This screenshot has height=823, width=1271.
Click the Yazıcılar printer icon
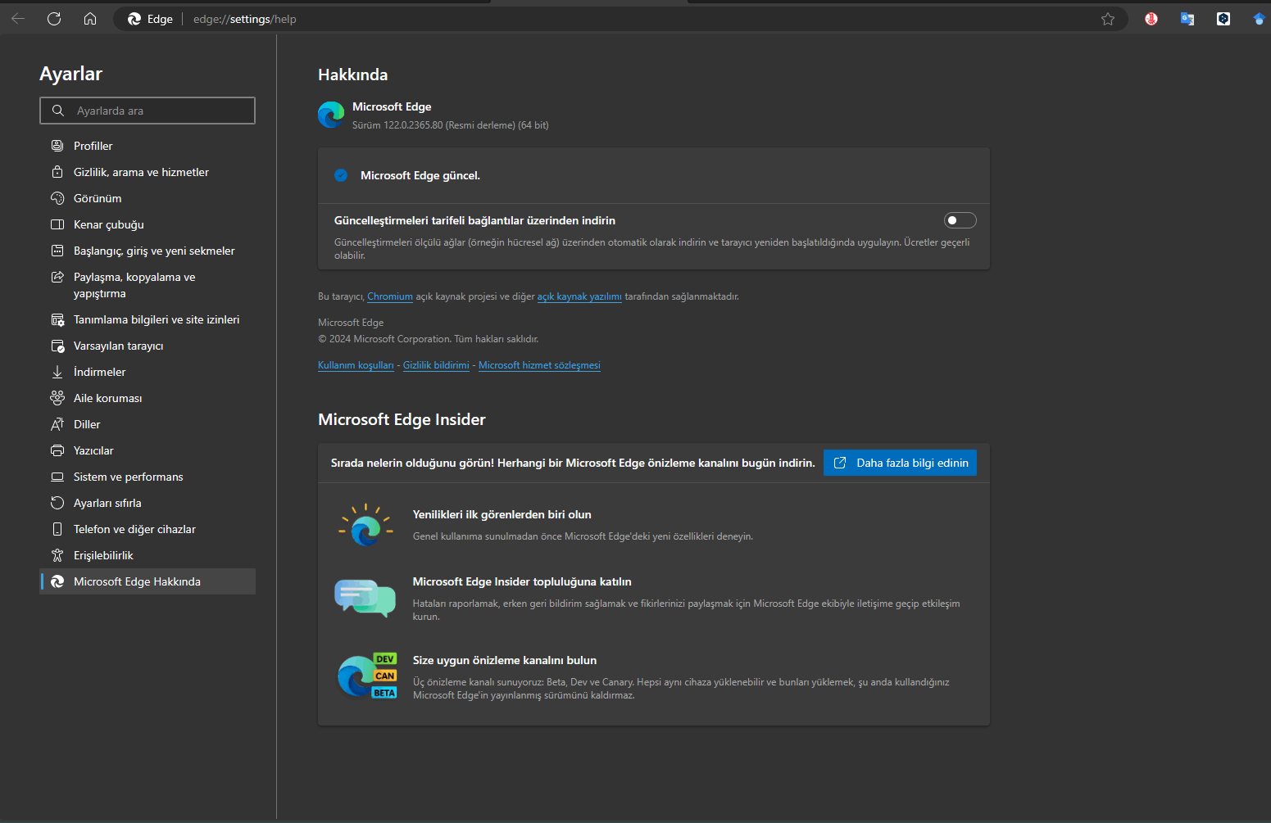coord(57,450)
